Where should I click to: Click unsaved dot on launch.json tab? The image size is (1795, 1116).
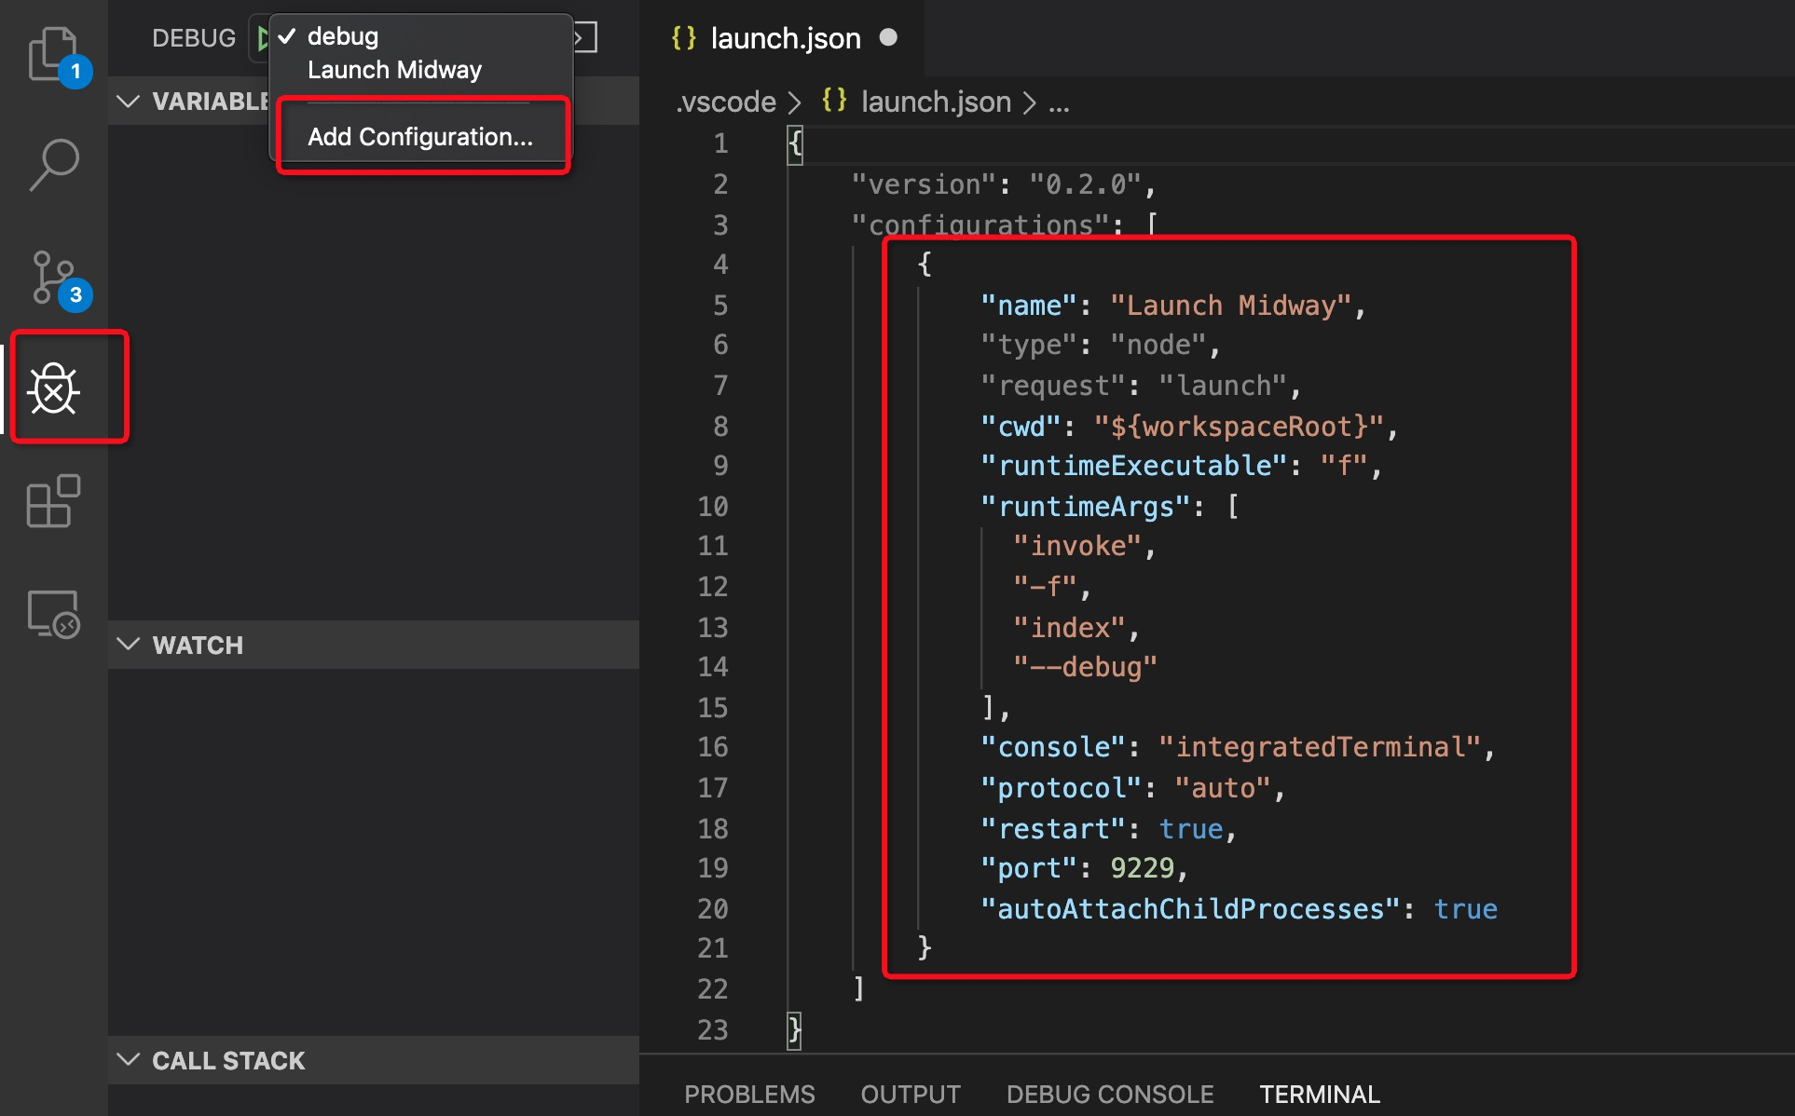tap(888, 37)
